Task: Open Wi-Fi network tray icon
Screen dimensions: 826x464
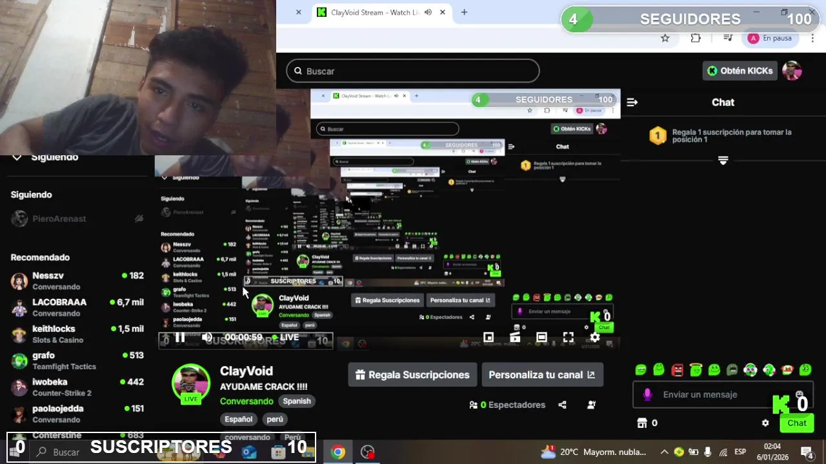Action: [x=723, y=452]
